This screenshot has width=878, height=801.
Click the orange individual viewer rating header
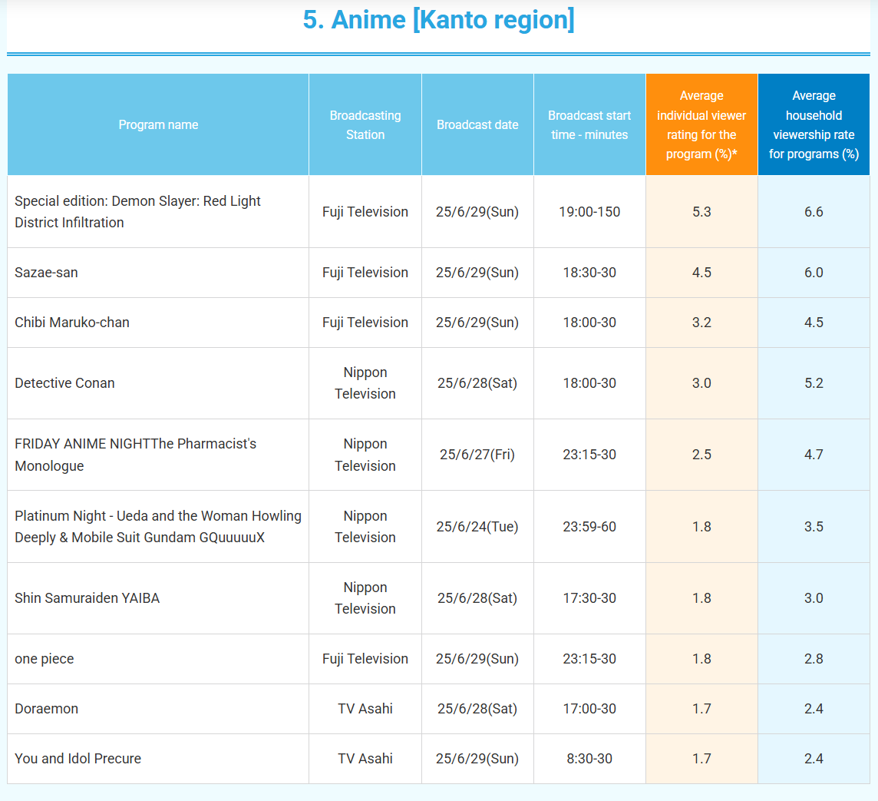(x=701, y=125)
